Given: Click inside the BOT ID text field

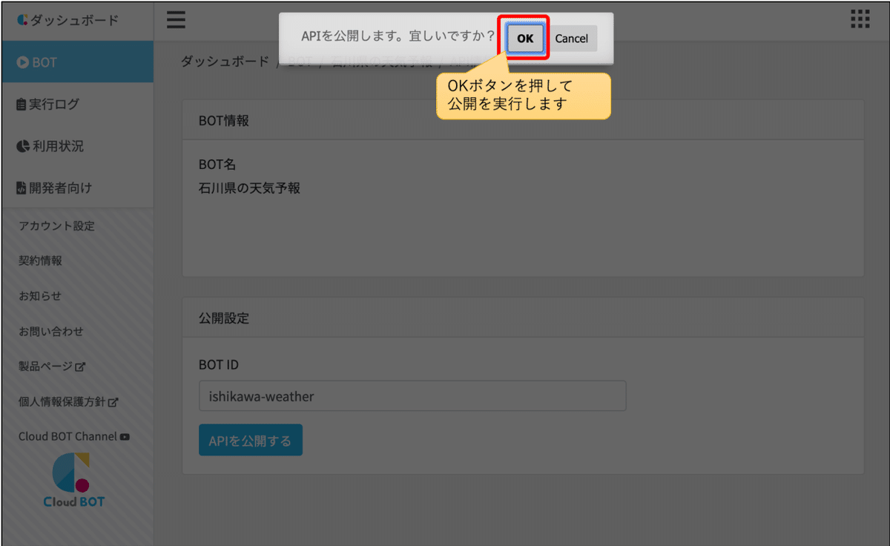Looking at the screenshot, I should click(x=412, y=396).
